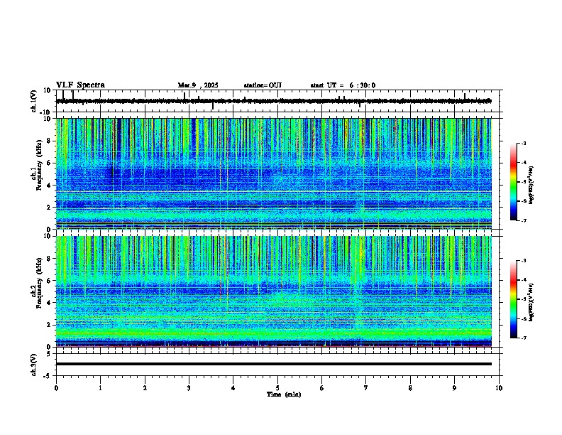Click time axis tick label '1'
The height and width of the screenshot is (435, 562).
(100, 388)
